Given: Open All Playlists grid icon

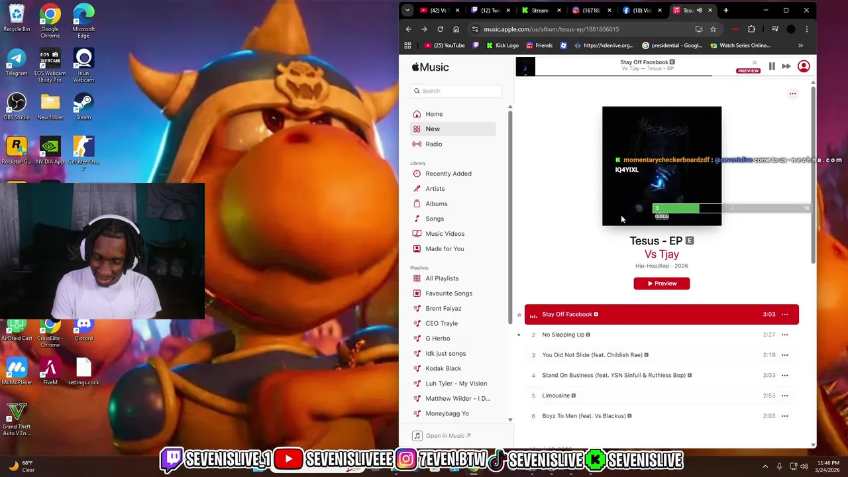Looking at the screenshot, I should click(417, 278).
